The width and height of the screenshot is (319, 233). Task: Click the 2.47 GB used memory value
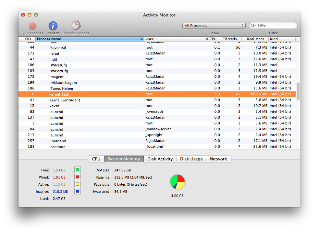[x=59, y=199]
